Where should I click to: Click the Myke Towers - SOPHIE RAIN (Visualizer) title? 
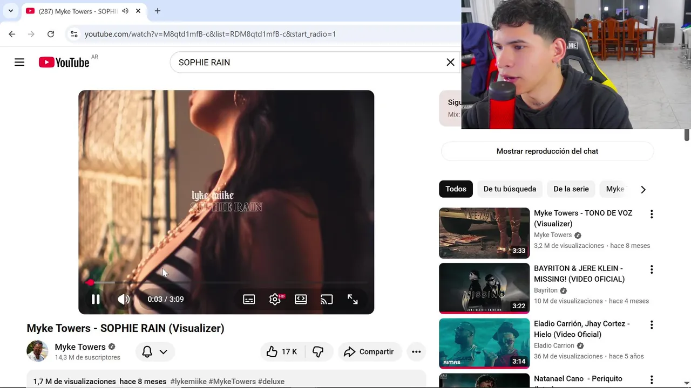[125, 328]
